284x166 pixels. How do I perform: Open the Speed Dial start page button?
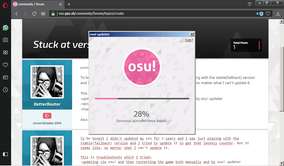(43, 14)
